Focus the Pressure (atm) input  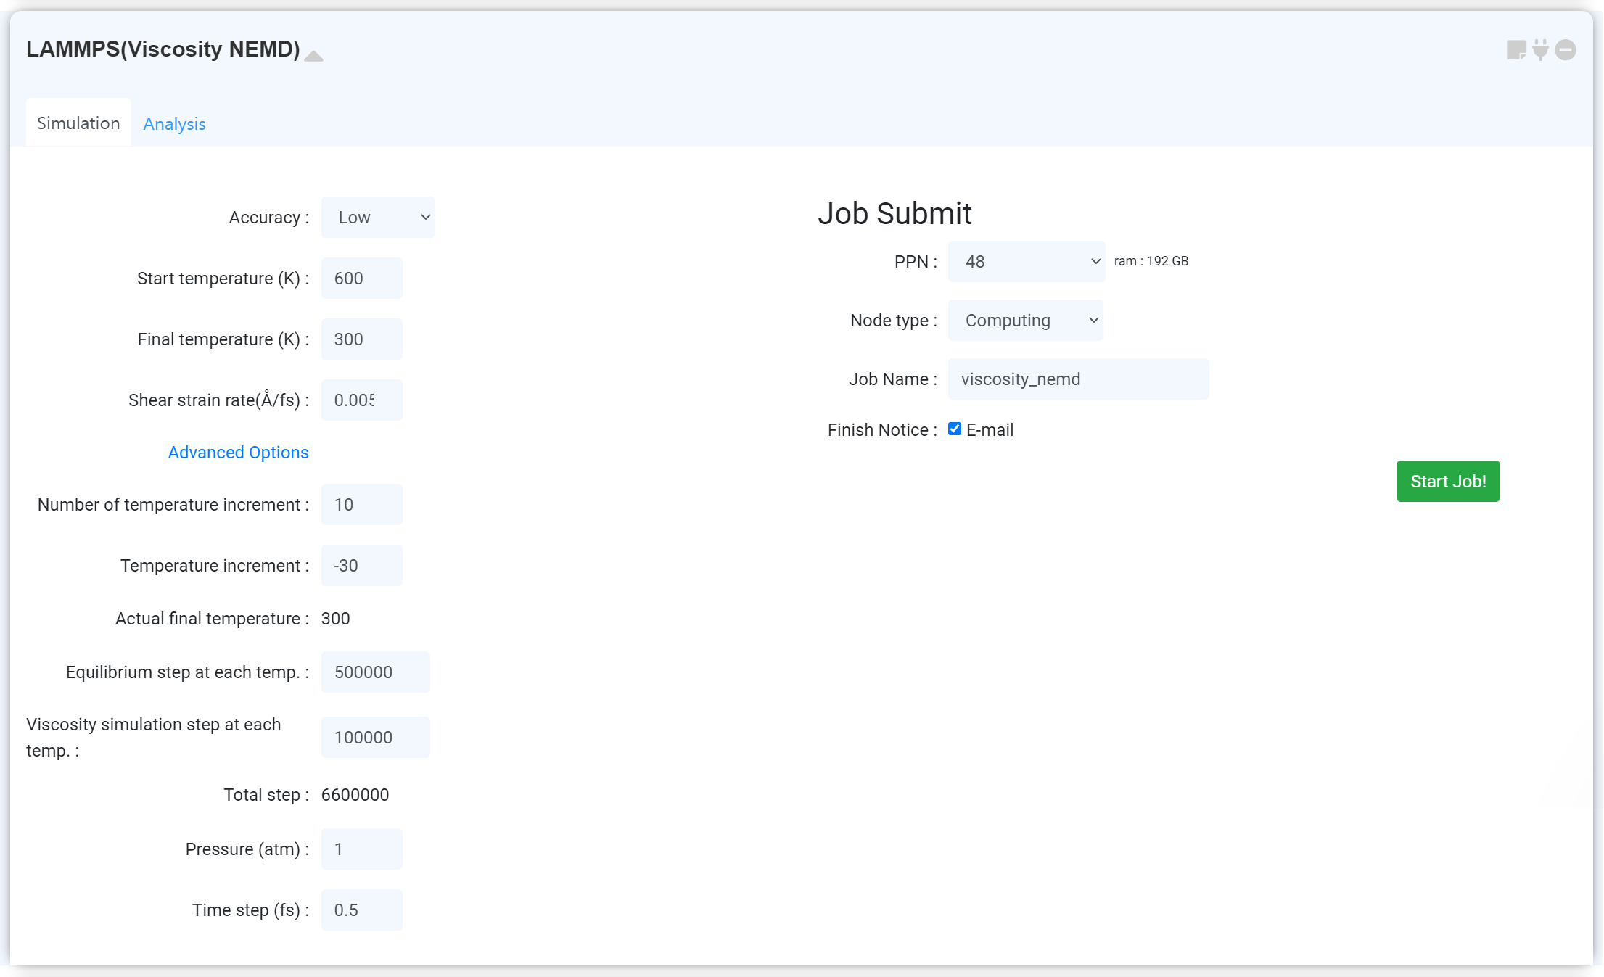click(x=361, y=849)
